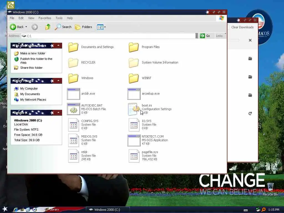Click the Total Size: 39.9 GB text
284x213 pixels.
(27, 140)
